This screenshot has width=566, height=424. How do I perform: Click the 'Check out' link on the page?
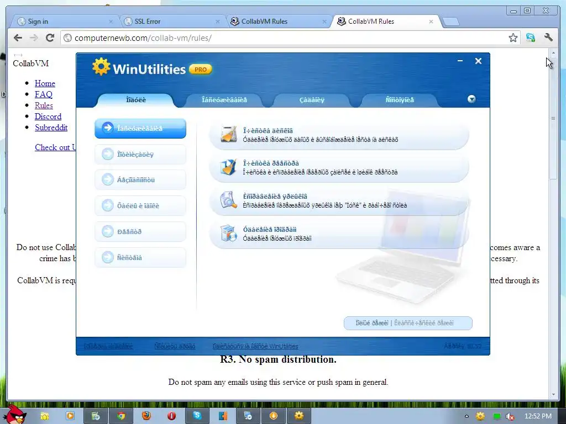55,147
